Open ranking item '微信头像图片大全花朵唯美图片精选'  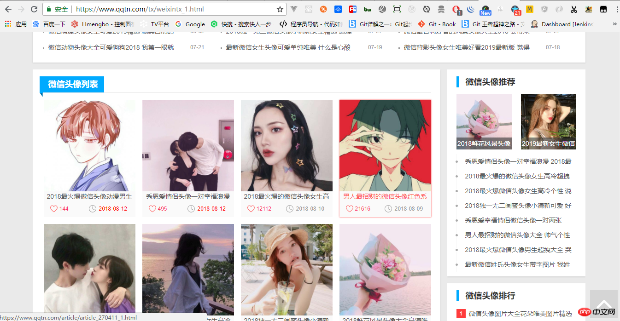[x=520, y=314]
